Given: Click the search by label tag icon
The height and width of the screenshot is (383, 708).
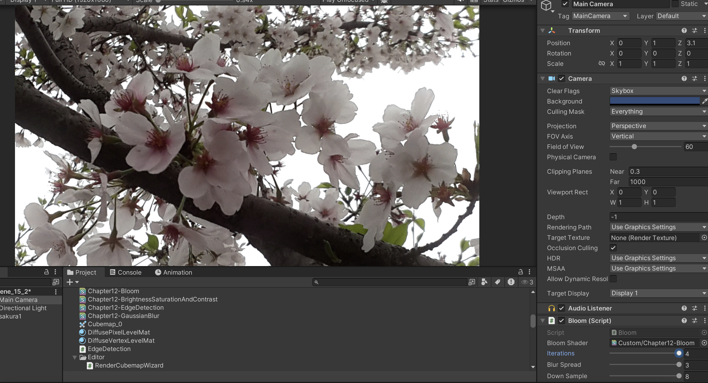Looking at the screenshot, I should coord(497,282).
